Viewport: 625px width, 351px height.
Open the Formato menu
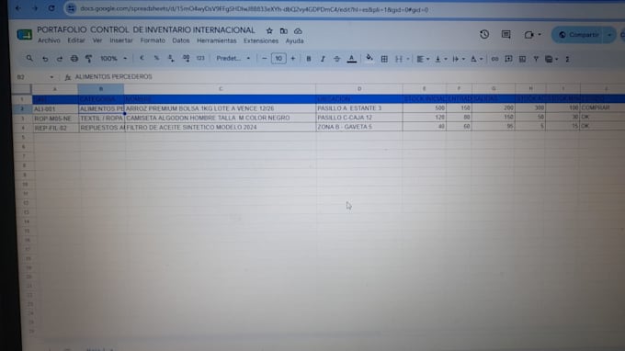153,40
